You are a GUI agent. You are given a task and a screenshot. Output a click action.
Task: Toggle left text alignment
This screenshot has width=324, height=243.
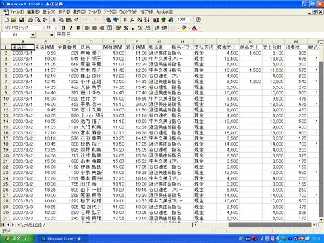[87, 28]
